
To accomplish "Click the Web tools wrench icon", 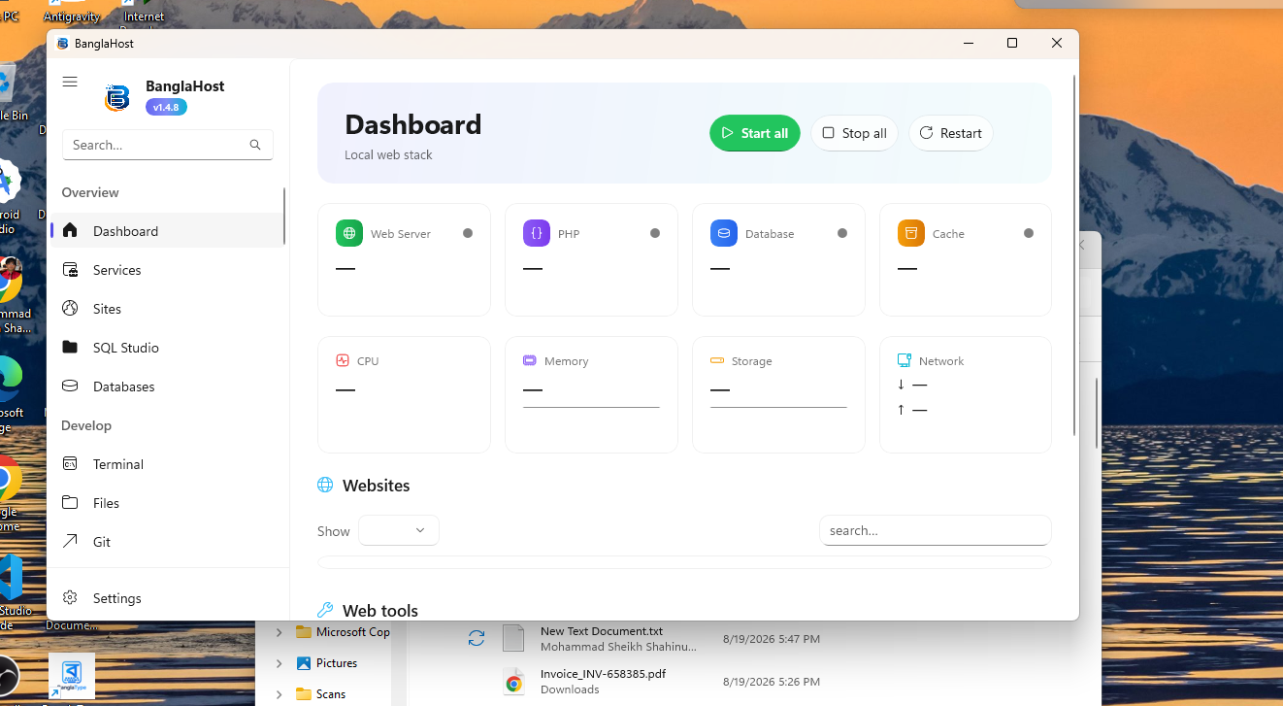I will pos(325,610).
